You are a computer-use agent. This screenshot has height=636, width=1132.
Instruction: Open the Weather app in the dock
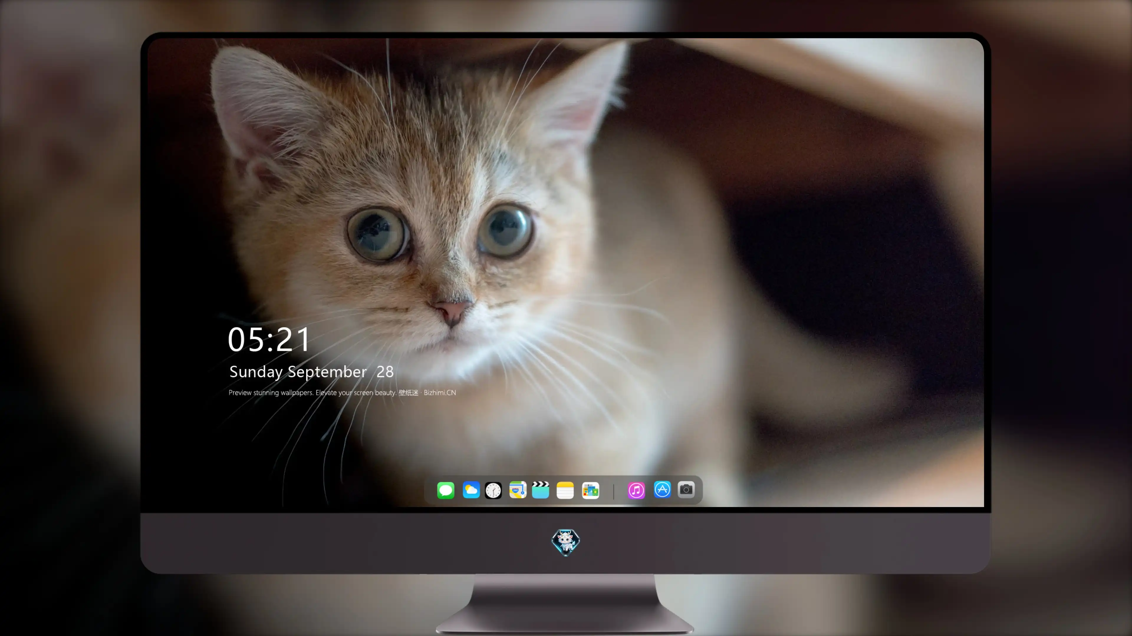point(471,490)
